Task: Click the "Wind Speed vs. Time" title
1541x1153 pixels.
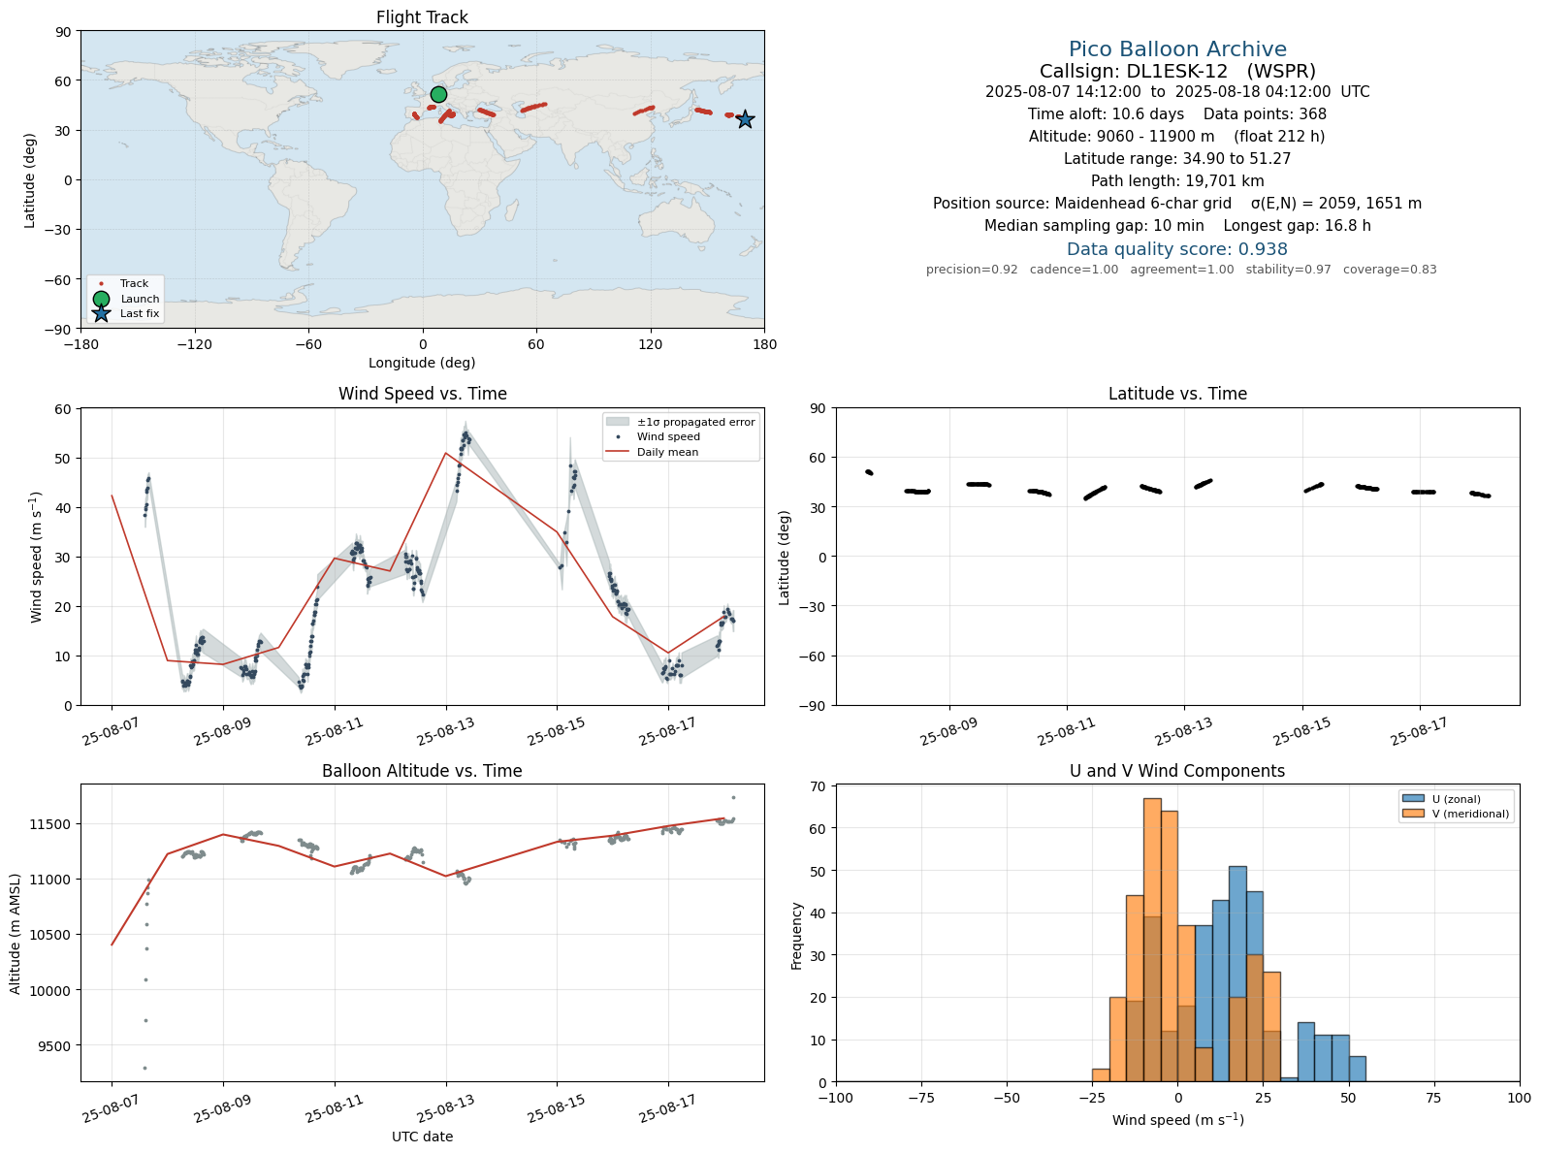Action: (x=422, y=394)
